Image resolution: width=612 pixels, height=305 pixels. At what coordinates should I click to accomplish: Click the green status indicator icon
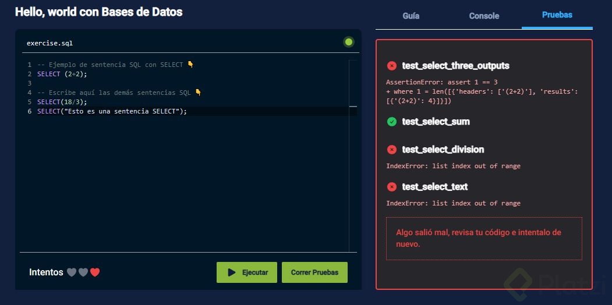(349, 42)
